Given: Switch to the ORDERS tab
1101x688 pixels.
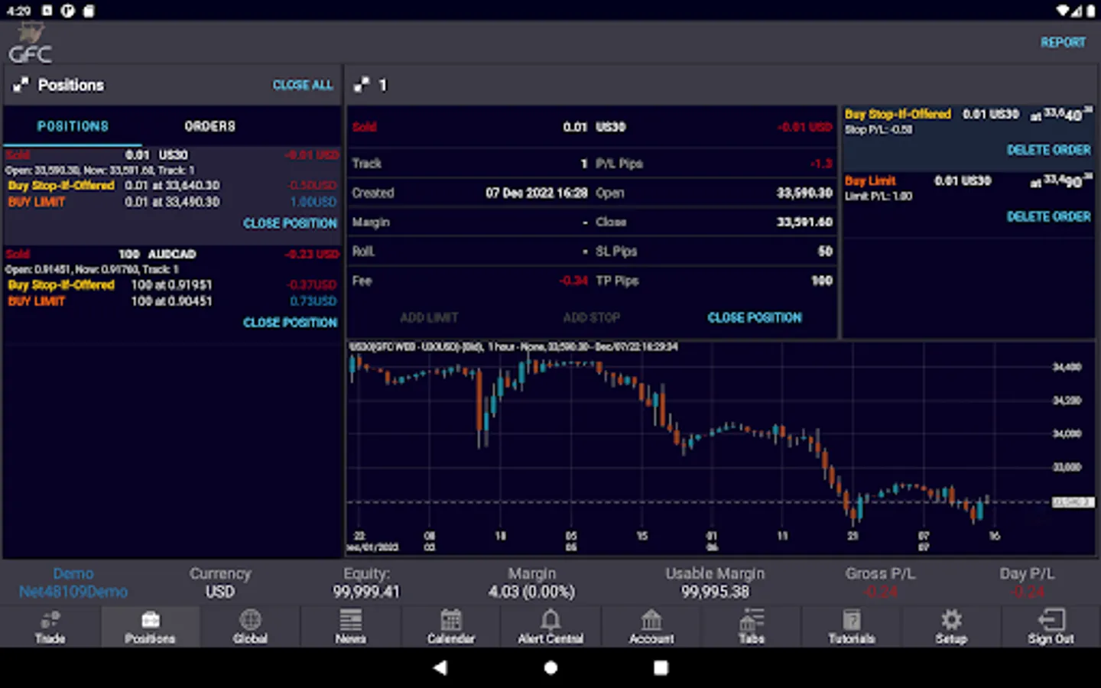Looking at the screenshot, I should pyautogui.click(x=209, y=126).
